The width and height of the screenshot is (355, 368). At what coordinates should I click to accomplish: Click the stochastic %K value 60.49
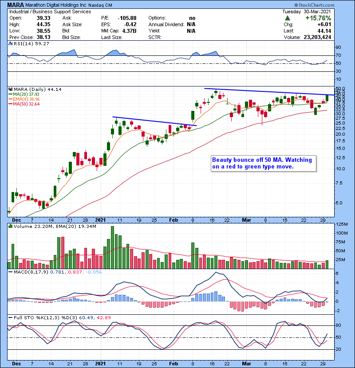coord(86,318)
